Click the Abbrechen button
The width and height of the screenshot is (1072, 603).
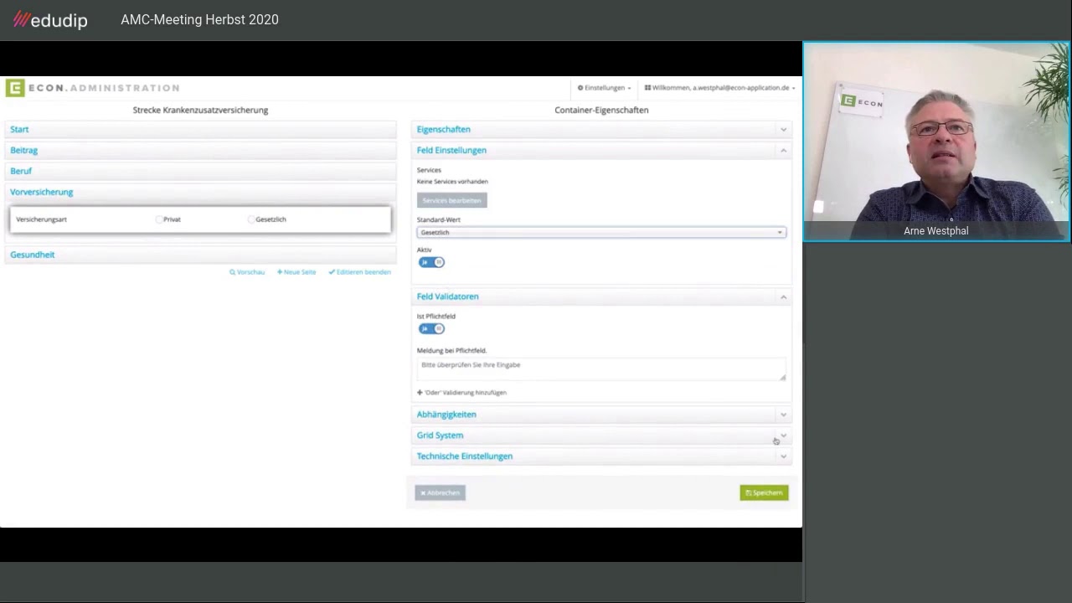pyautogui.click(x=440, y=492)
